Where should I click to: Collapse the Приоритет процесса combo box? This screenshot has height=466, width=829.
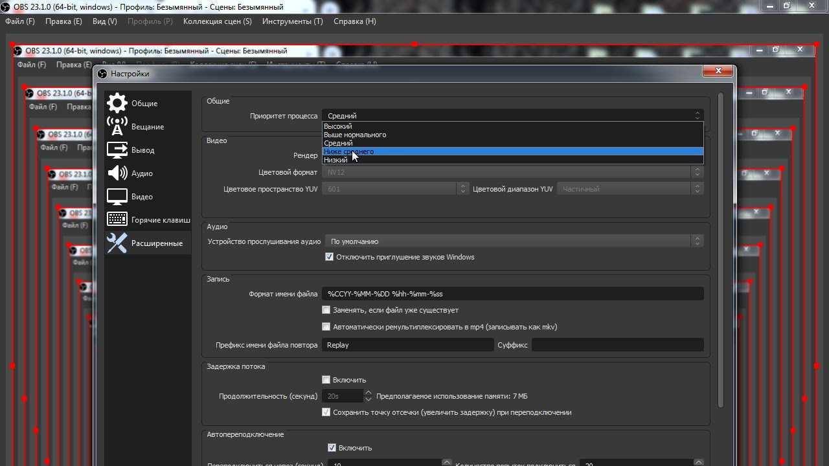tap(512, 116)
